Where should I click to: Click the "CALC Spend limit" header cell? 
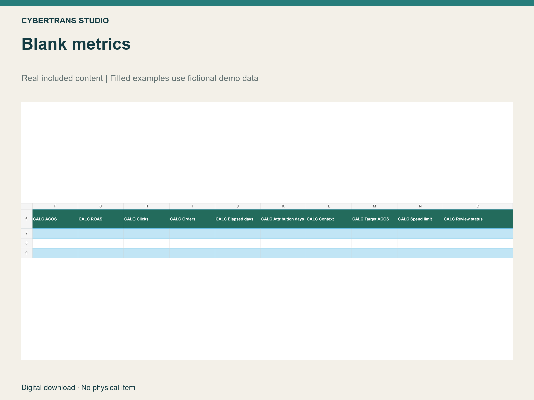point(420,219)
